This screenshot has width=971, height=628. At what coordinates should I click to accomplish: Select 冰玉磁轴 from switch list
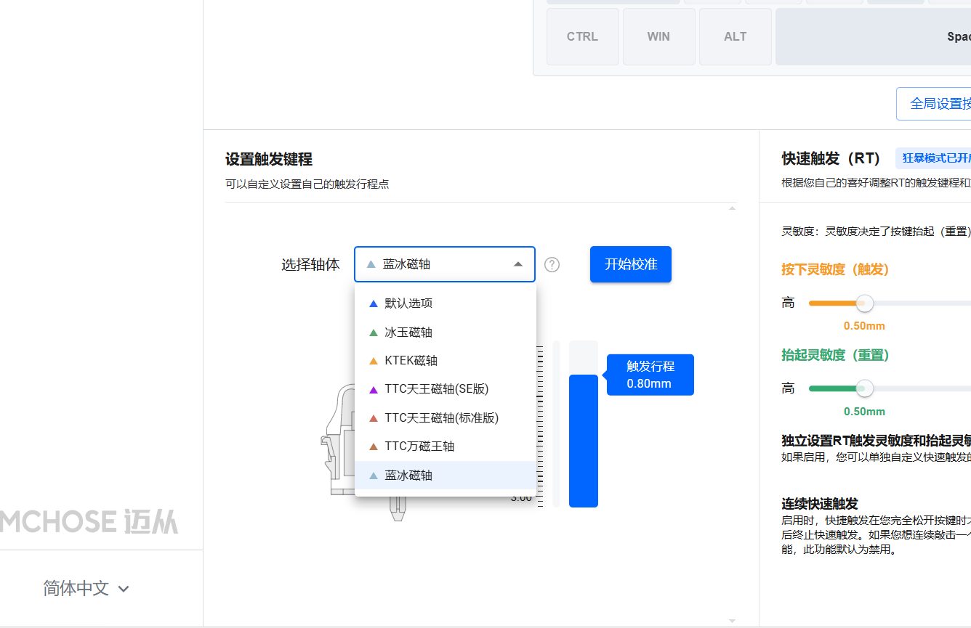(445, 333)
